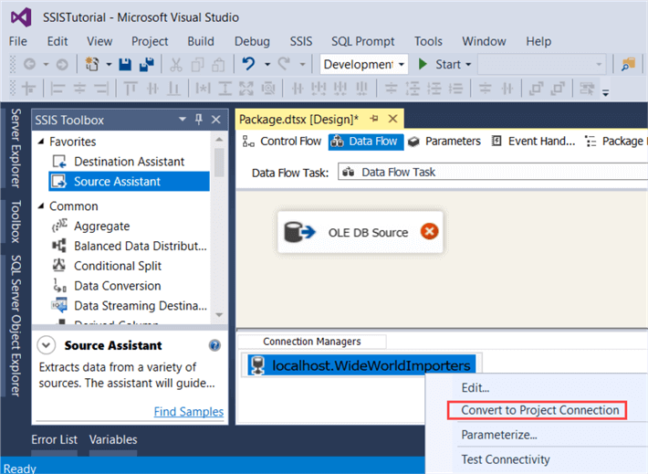Open layout toolbar overflow options
This screenshot has width=648, height=474.
tap(605, 92)
